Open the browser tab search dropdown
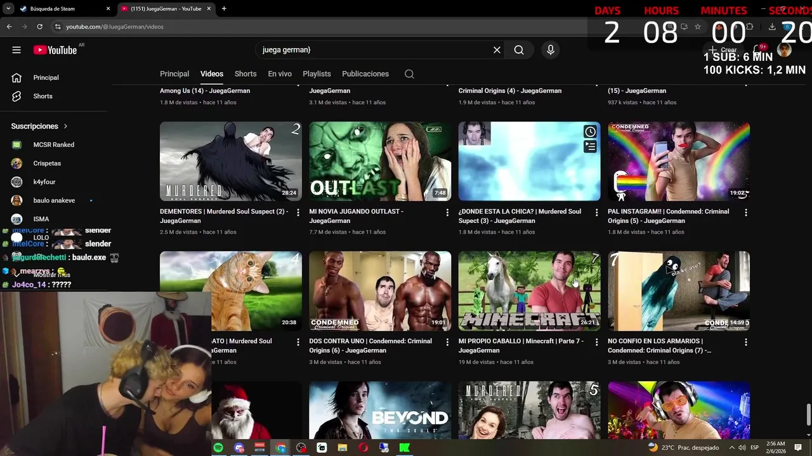 8,9
